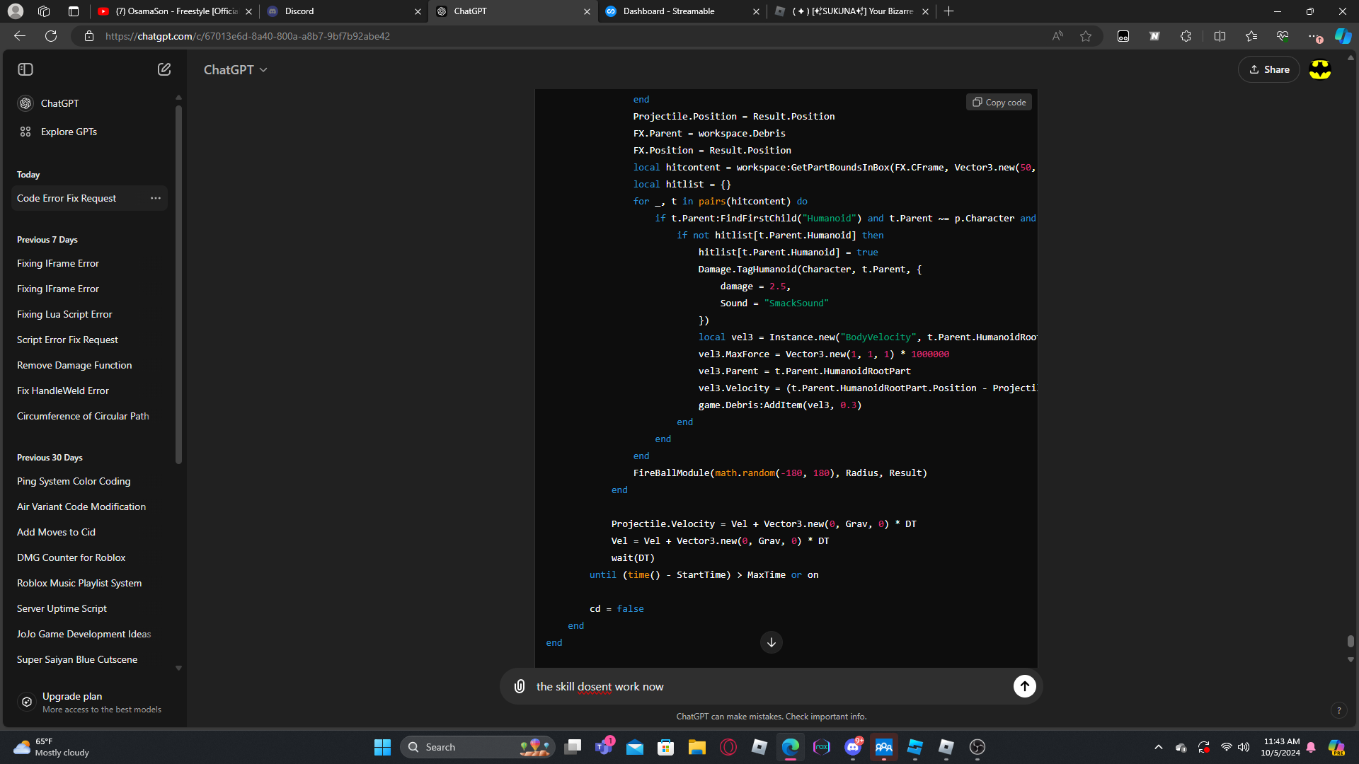Screen dimensions: 1359x764
Task: Toggle the ChatGPT sidebar panel
Action: [25, 69]
